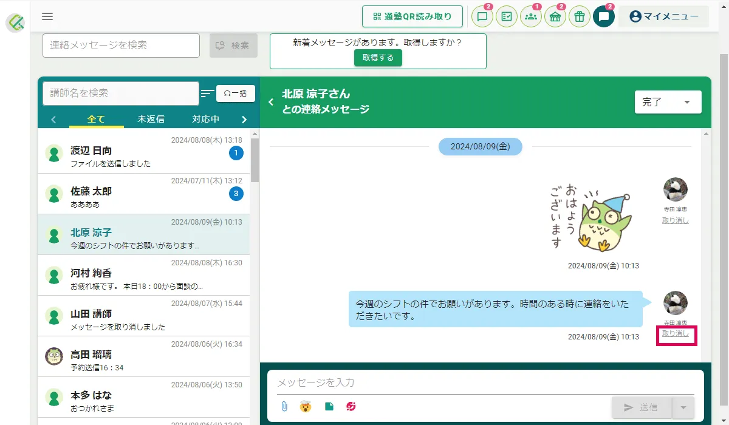Go back with the arrow beside 北原 涼子さん
This screenshot has width=729, height=425.
pos(271,102)
